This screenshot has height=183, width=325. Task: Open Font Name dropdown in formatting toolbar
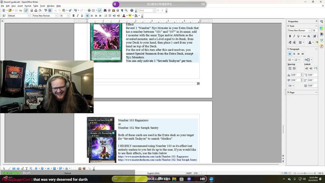coord(56,16)
